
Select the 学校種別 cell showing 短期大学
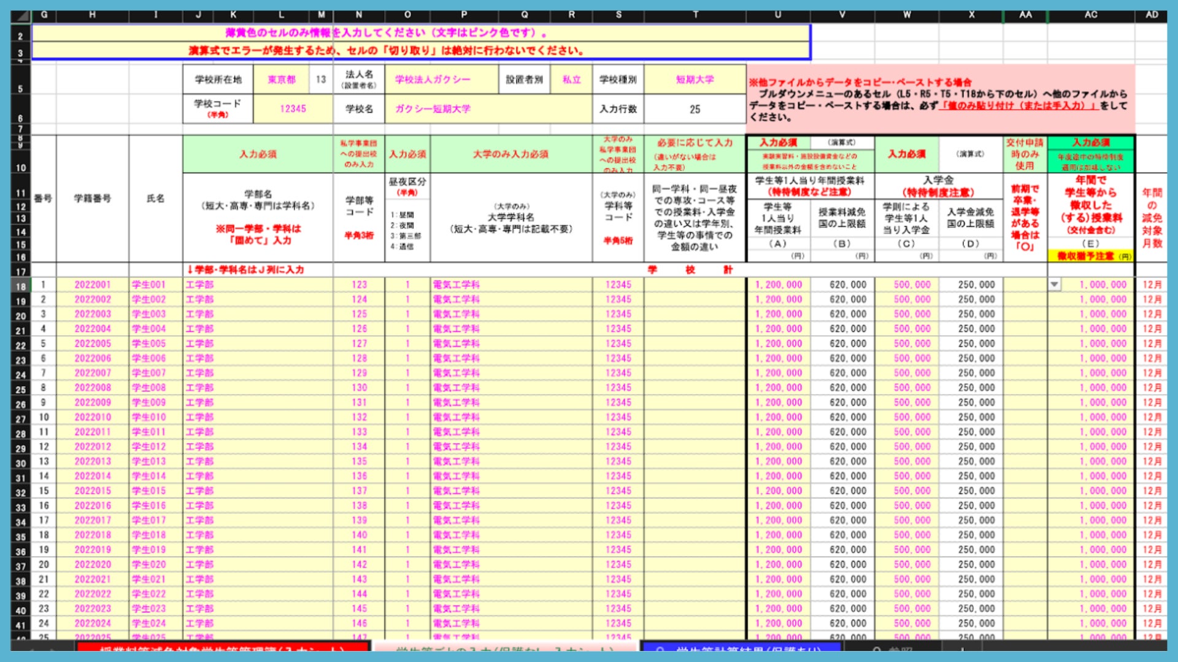tap(695, 80)
